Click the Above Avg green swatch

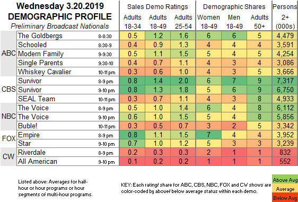coord(285,180)
